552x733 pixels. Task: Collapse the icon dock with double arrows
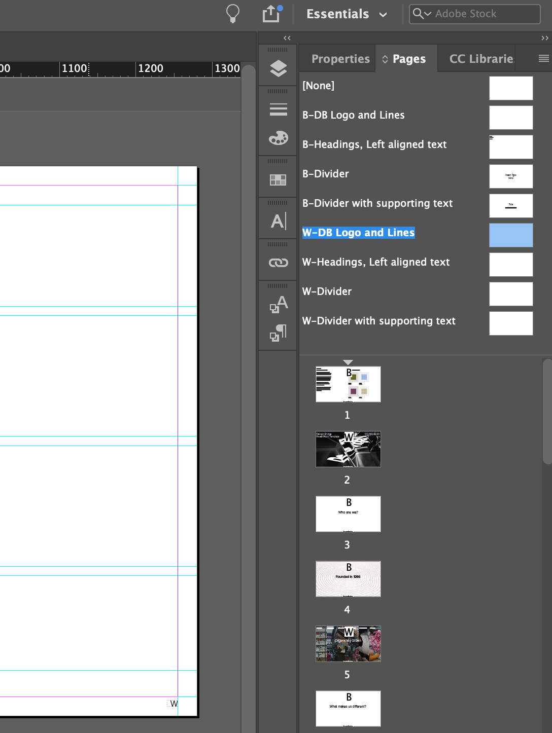point(287,38)
